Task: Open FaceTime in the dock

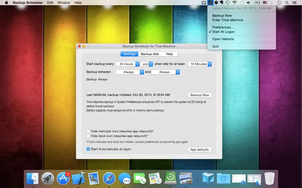Action: click(x=140, y=179)
